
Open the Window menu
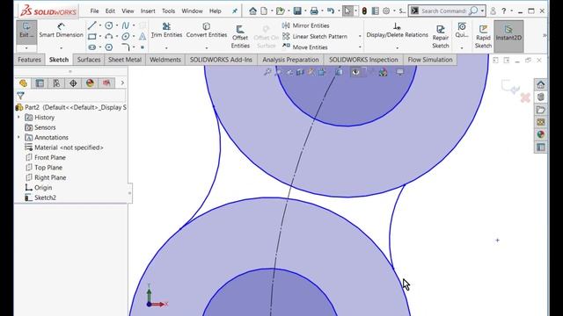pyautogui.click(x=192, y=11)
